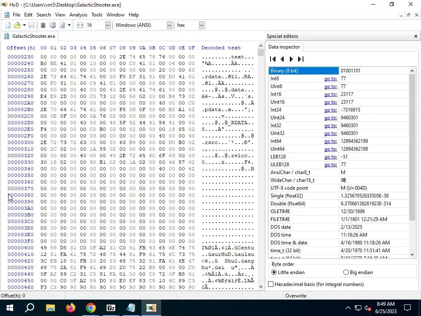Select the GalacticShooter.exe document tab
This screenshot has width=421, height=316.
[x=30, y=36]
